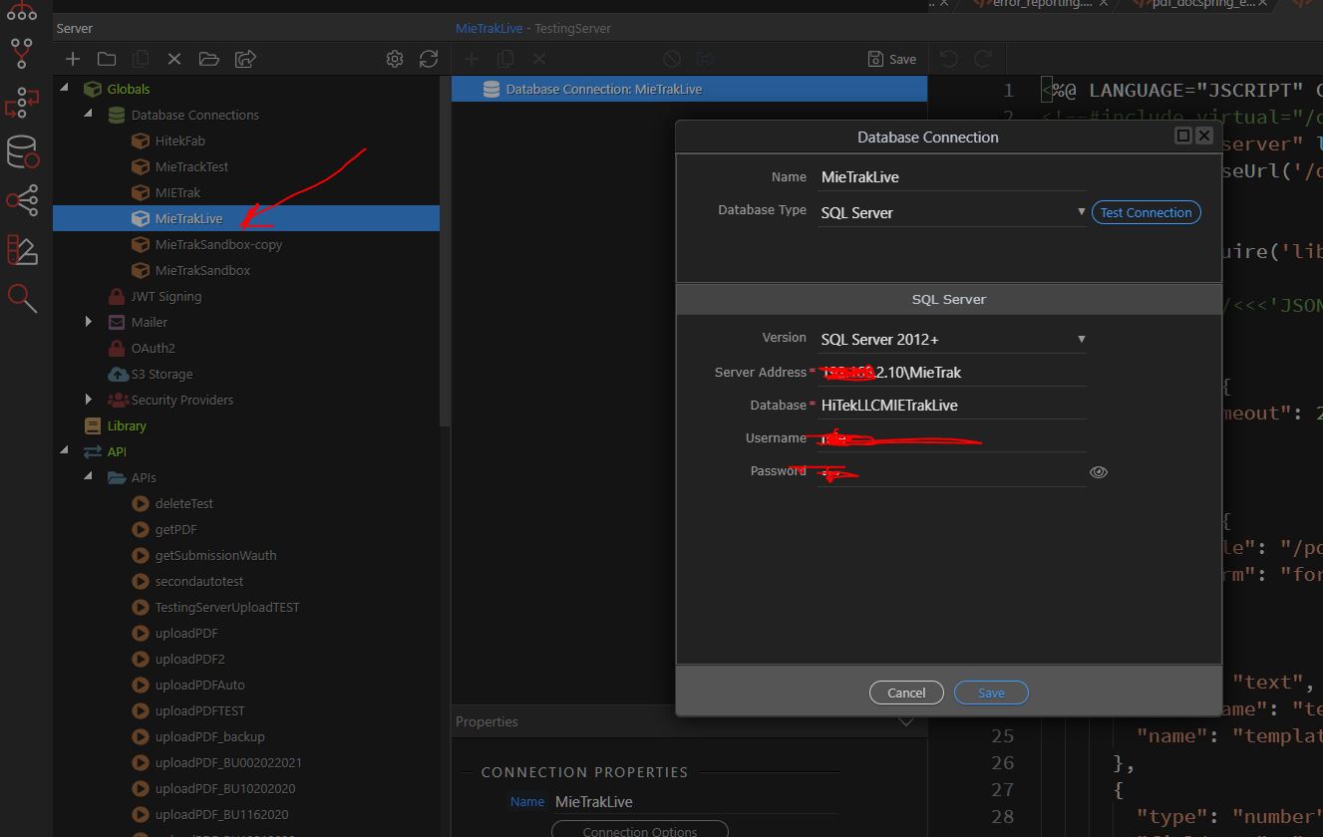Click the Server Address input field
Screen dimensions: 1323x837
pos(952,373)
